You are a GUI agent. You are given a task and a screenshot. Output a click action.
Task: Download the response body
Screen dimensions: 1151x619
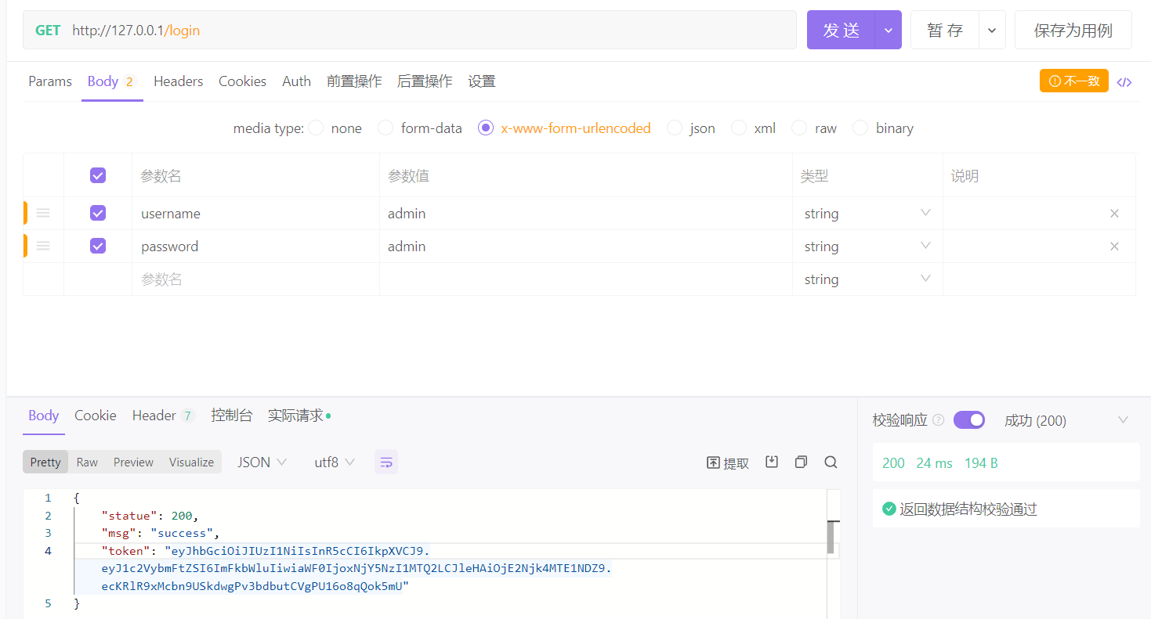pos(772,462)
